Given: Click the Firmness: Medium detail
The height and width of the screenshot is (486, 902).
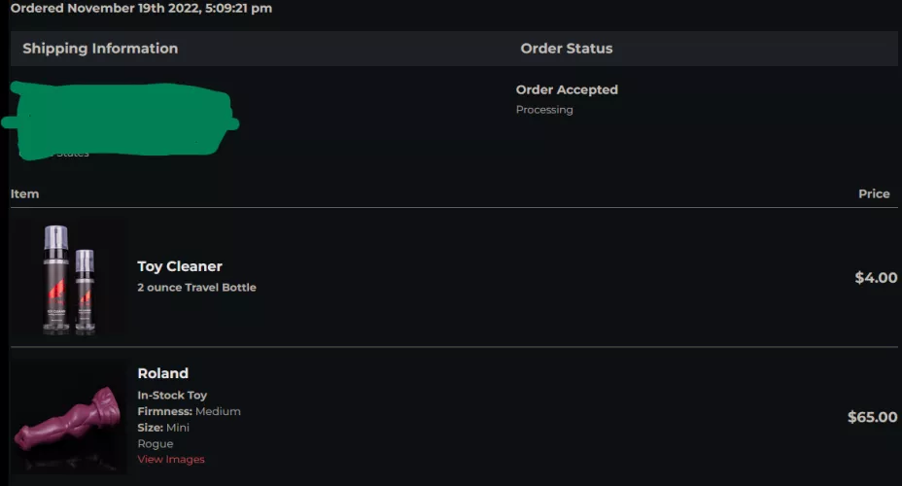Looking at the screenshot, I should click(x=189, y=411).
